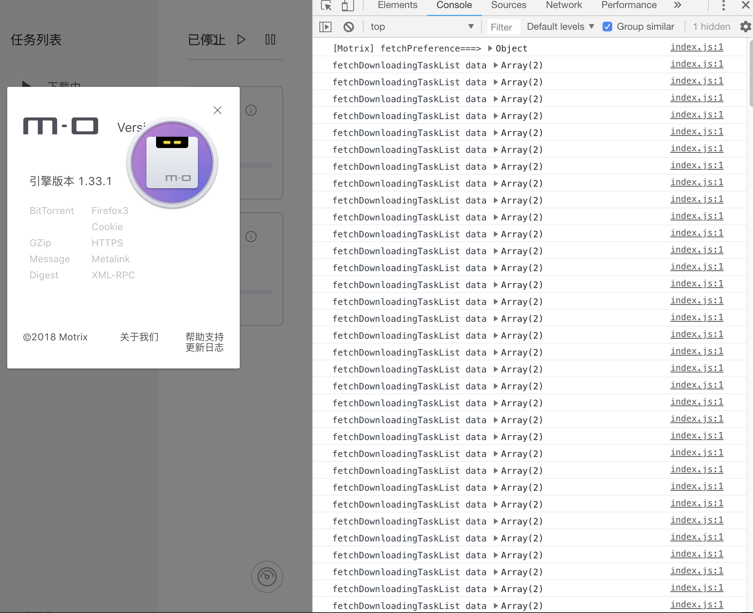753x613 pixels.
Task: Switch to the Network tab
Action: point(563,5)
